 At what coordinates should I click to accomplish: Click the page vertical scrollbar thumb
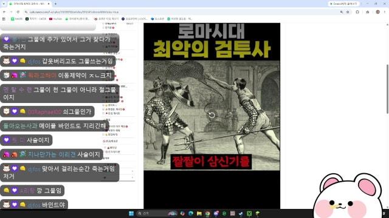tap(387, 89)
